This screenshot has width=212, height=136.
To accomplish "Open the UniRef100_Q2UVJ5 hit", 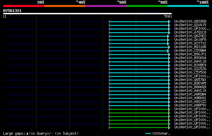I will 190,25.
